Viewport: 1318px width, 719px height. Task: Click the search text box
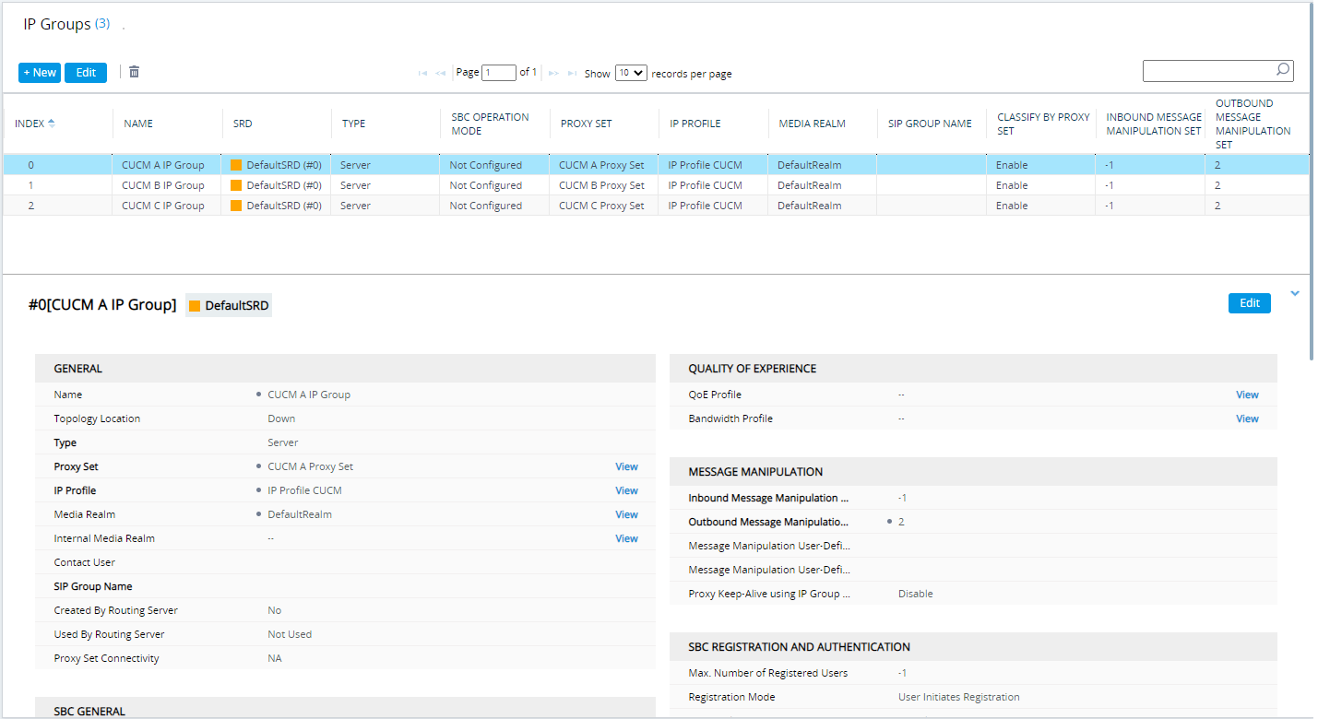tap(1217, 71)
